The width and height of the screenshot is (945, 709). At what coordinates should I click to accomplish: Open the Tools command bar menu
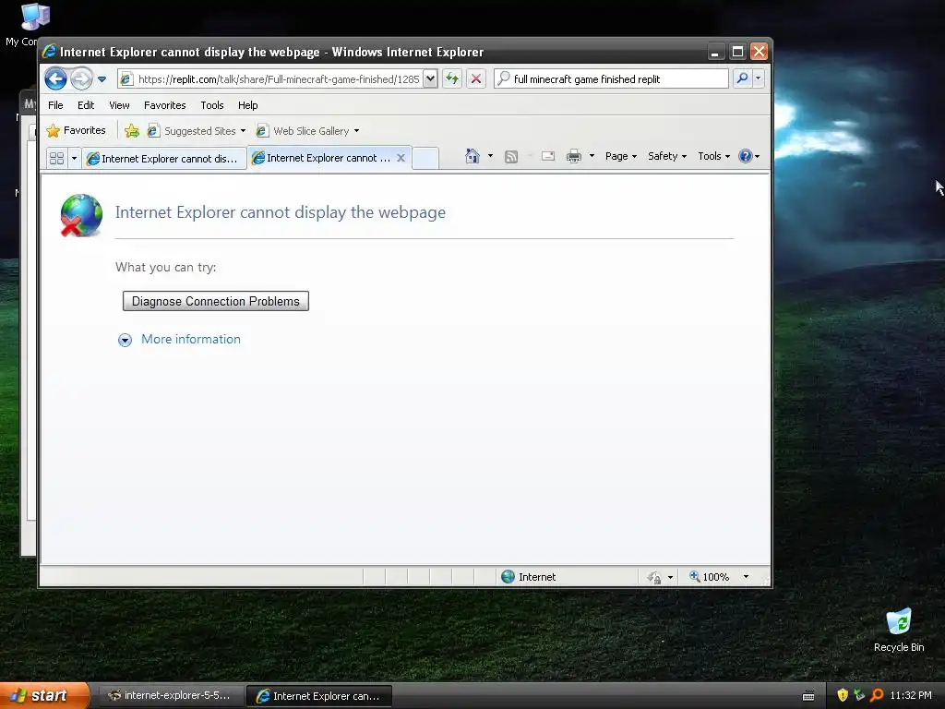pos(713,156)
